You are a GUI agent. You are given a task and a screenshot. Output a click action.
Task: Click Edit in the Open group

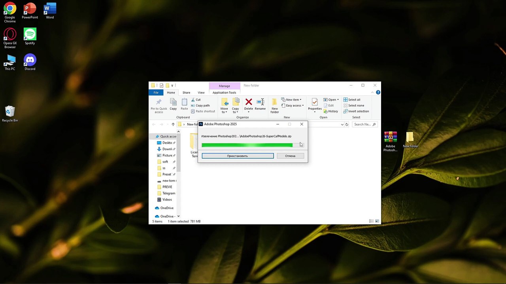point(329,105)
